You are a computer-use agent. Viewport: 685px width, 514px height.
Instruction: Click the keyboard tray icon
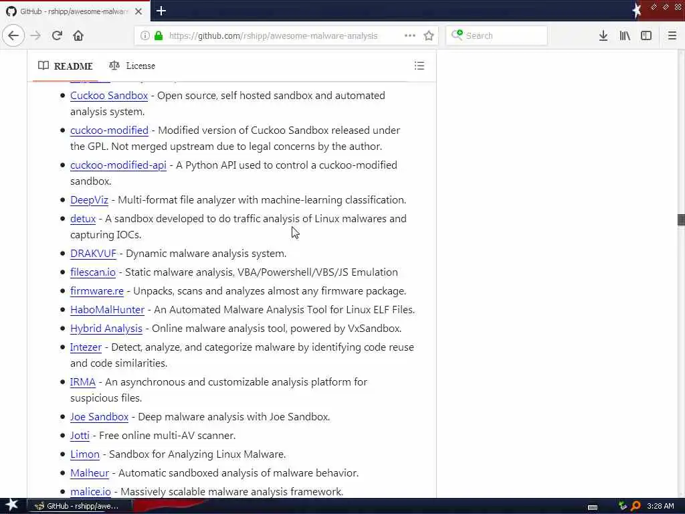click(593, 507)
